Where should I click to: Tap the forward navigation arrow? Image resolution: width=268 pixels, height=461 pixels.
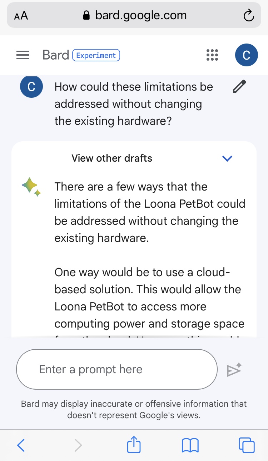pyautogui.click(x=78, y=445)
